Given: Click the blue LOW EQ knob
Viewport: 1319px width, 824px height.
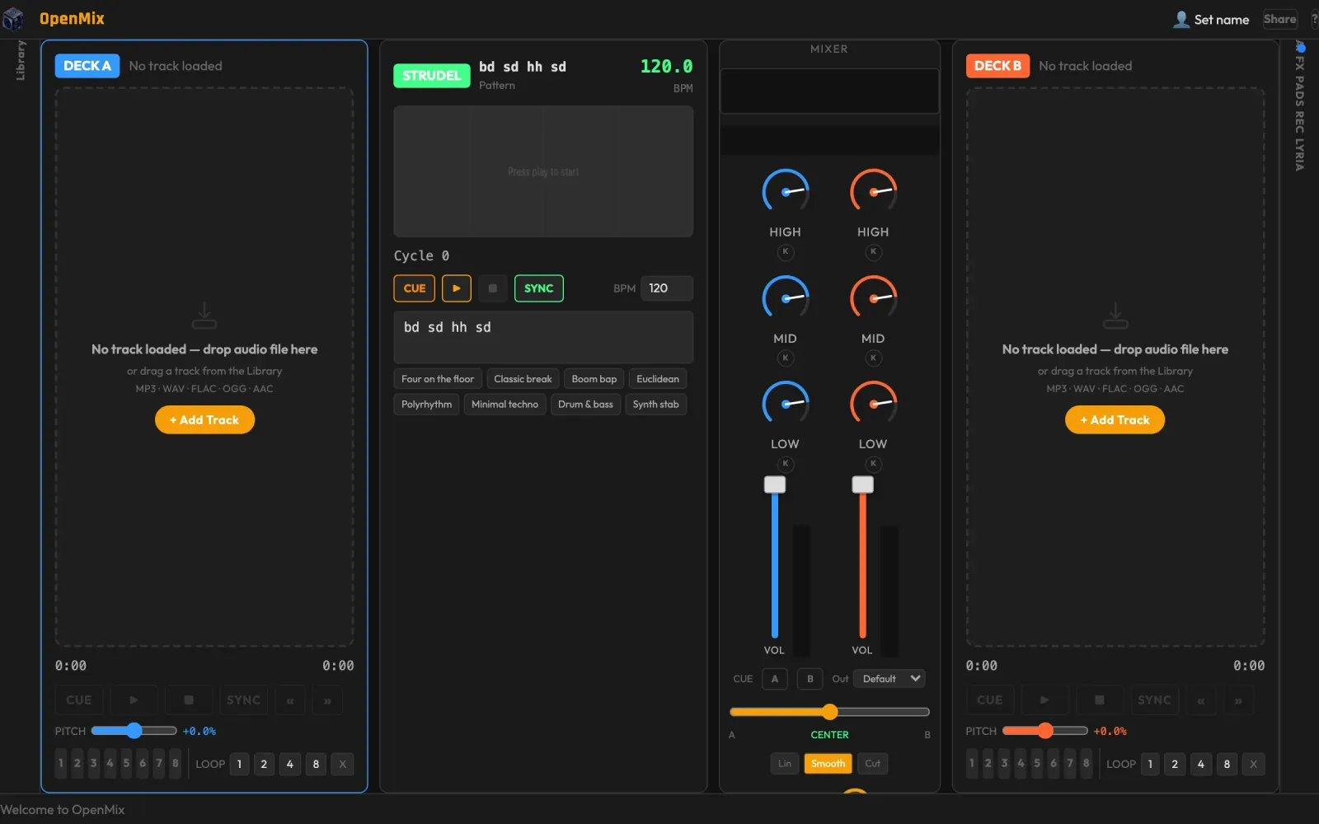Looking at the screenshot, I should pos(786,404).
